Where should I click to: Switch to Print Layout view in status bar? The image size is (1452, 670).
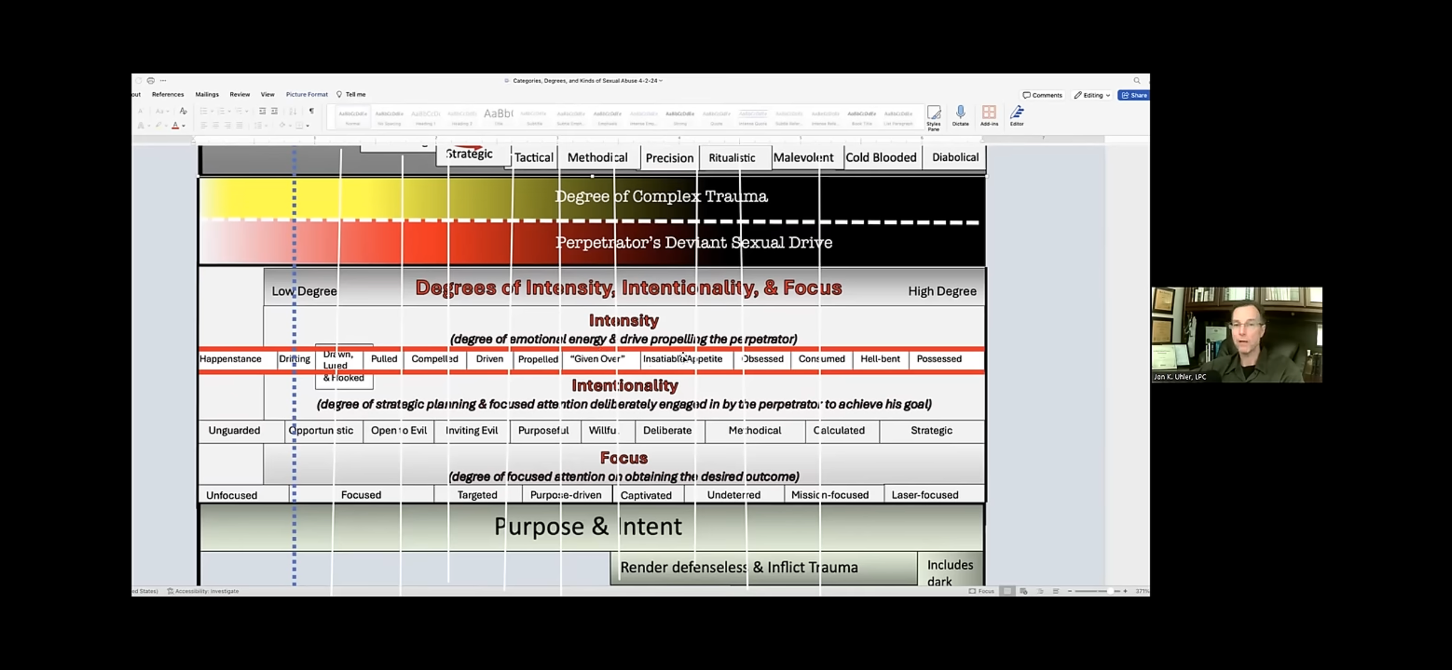point(1007,591)
